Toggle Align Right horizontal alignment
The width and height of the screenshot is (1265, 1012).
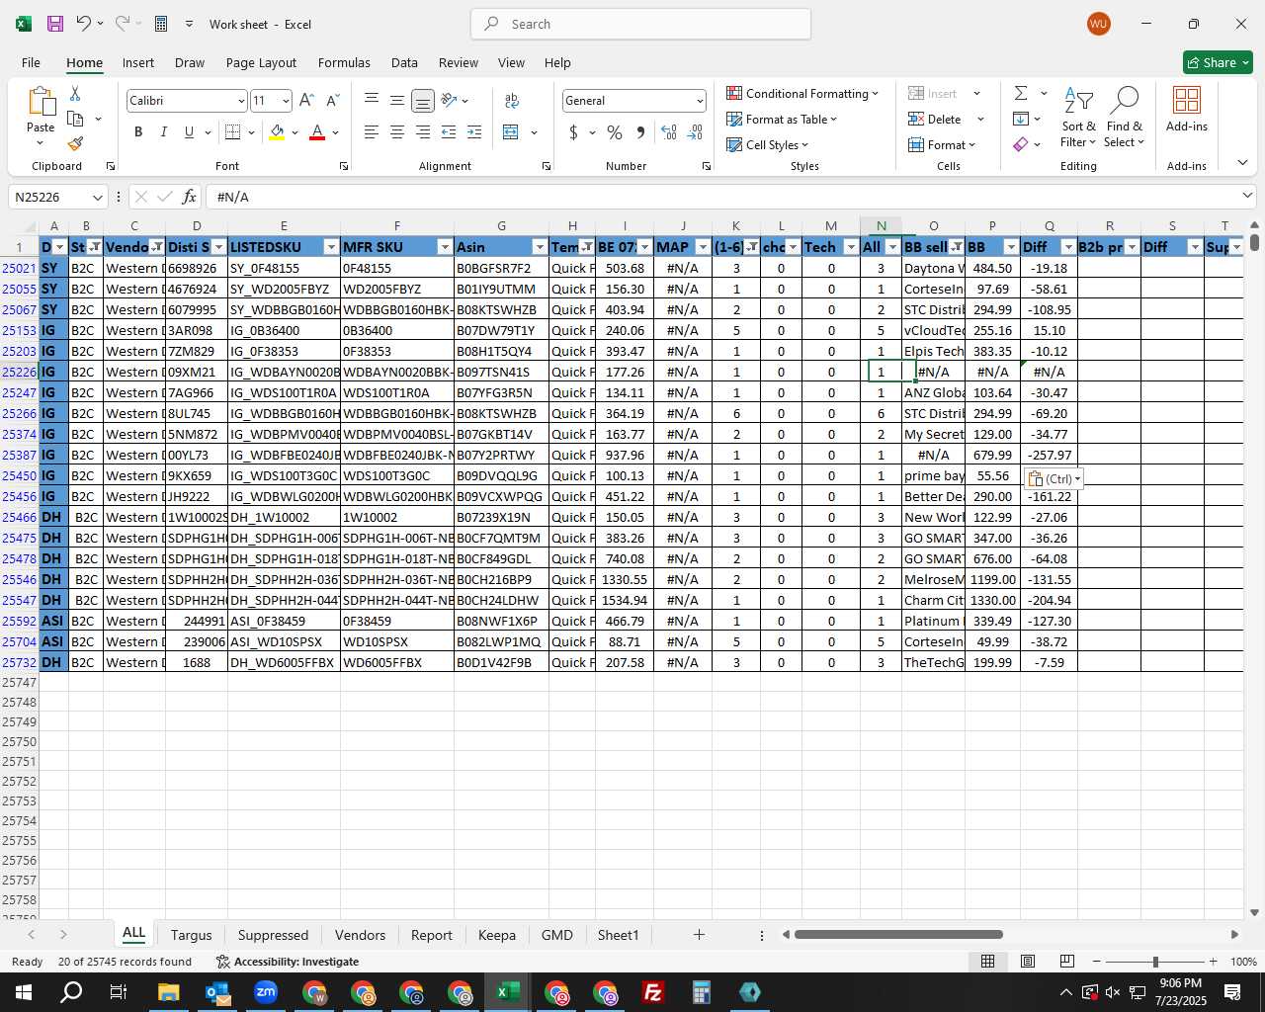422,132
